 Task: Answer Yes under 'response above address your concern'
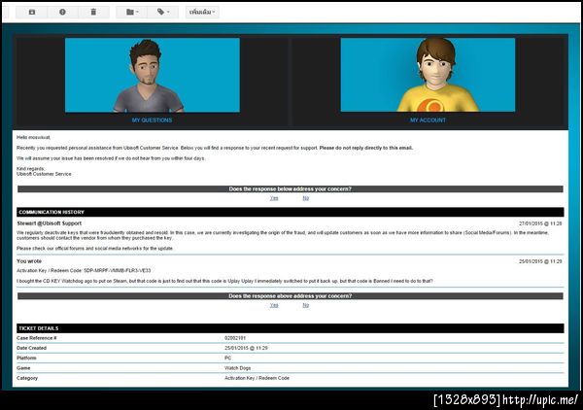pyautogui.click(x=274, y=305)
